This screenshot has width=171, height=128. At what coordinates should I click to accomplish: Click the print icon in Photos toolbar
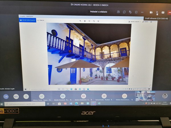[151, 22]
